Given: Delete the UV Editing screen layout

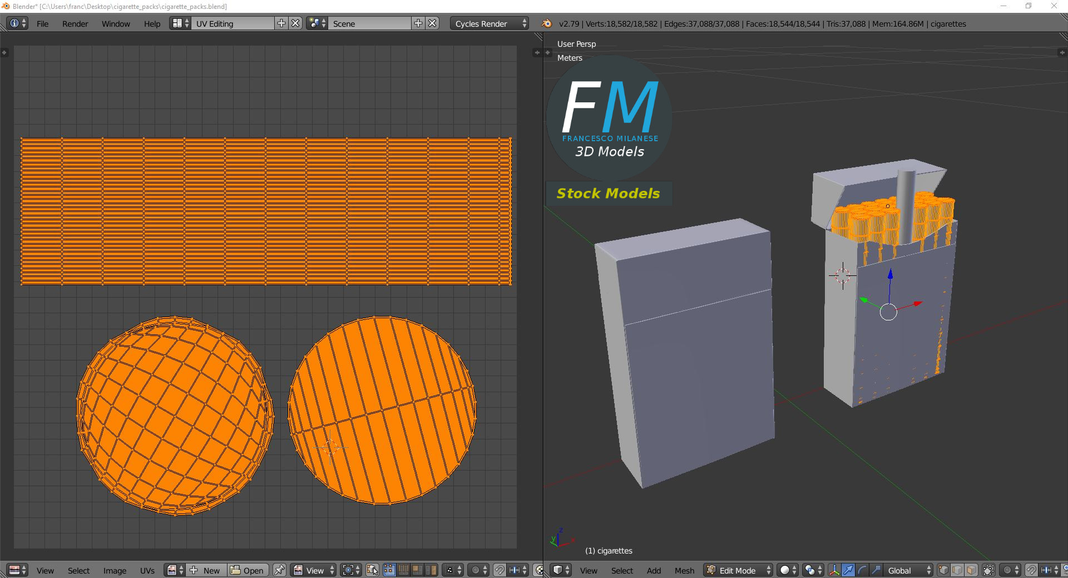Looking at the screenshot, I should pos(296,23).
